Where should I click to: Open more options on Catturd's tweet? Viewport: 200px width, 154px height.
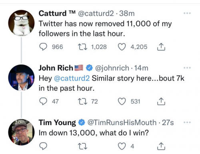[x=187, y=13]
